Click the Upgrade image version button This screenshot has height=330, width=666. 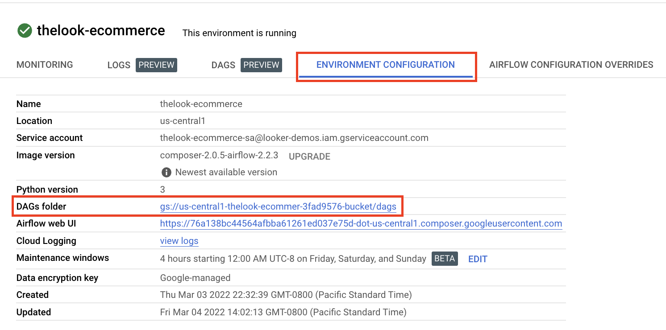tap(309, 157)
